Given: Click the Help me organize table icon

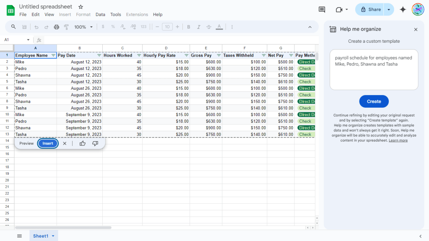Looking at the screenshot, I should pyautogui.click(x=333, y=29).
